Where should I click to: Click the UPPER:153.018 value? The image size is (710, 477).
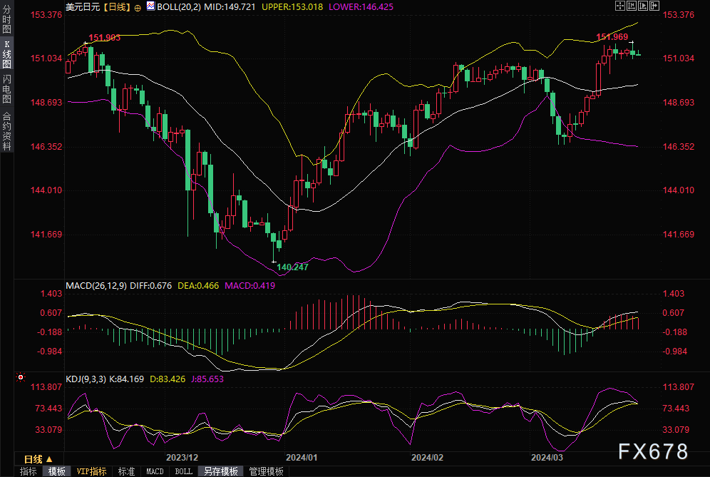[292, 7]
